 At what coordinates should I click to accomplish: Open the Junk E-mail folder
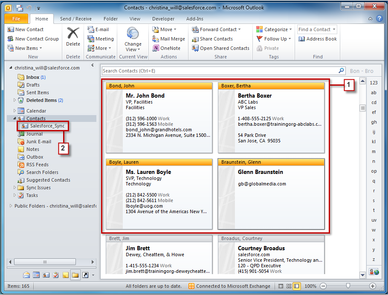pos(34,142)
